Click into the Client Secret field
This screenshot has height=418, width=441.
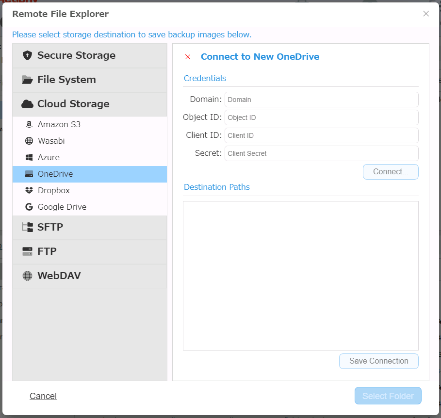(321, 153)
